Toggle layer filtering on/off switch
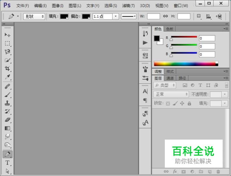Viewport: 231px width, 176px height. click(227, 85)
